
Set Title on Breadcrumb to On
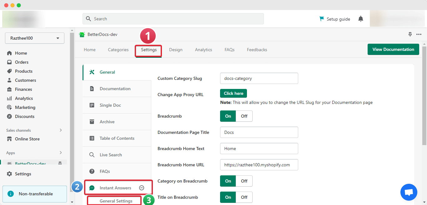click(x=228, y=197)
